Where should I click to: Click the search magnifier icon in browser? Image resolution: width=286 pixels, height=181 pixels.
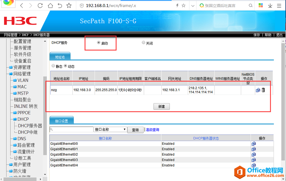click(x=251, y=6)
